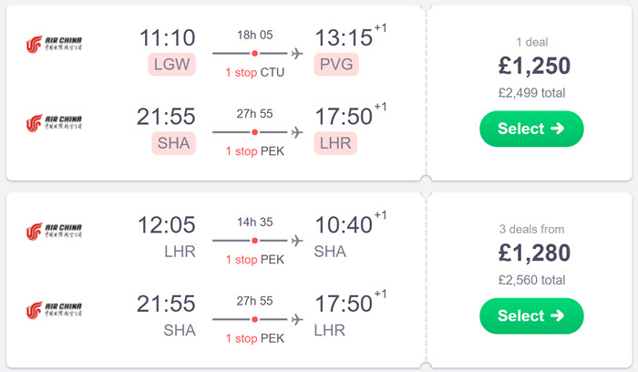Click the red stop dot on 14h 35 route
Viewport: 638px width, 372px height.
pos(254,241)
